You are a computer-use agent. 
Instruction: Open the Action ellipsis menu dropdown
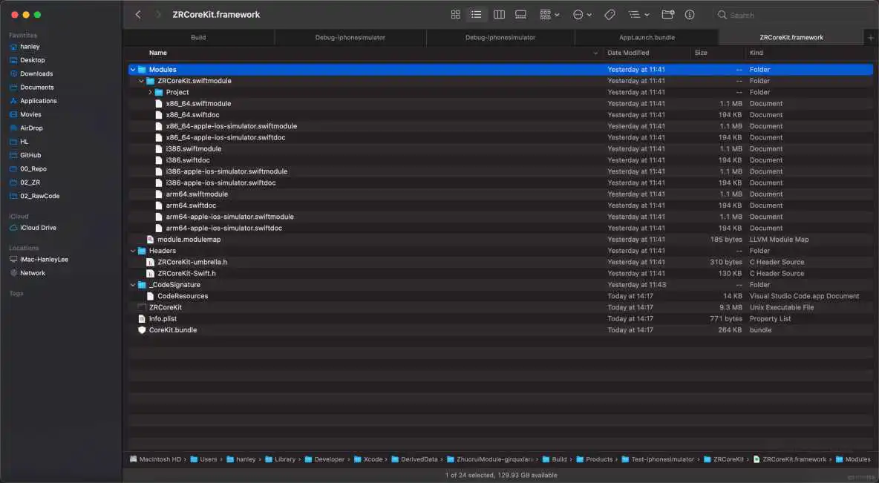pos(583,15)
